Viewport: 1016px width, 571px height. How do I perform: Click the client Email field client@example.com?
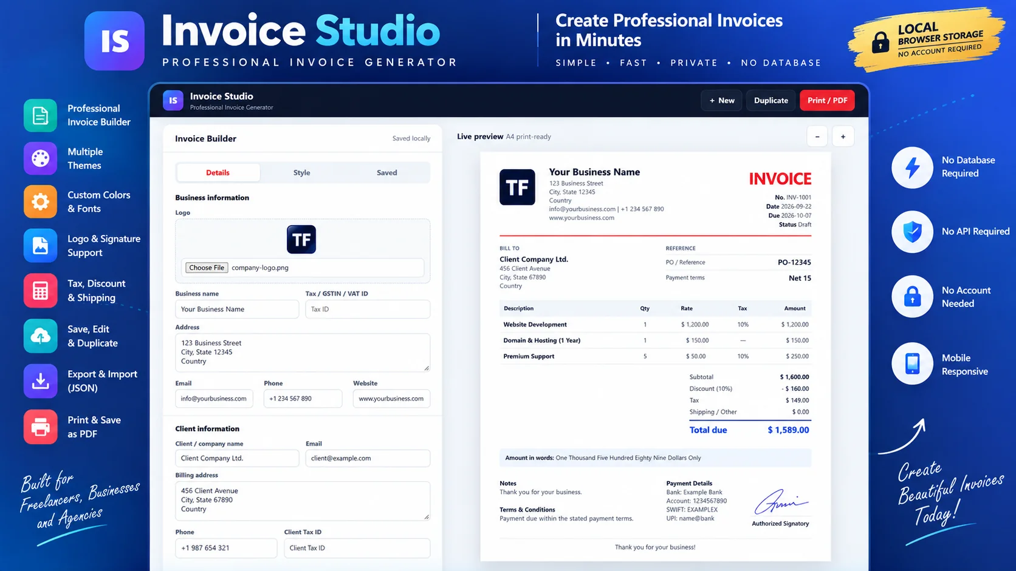368,458
